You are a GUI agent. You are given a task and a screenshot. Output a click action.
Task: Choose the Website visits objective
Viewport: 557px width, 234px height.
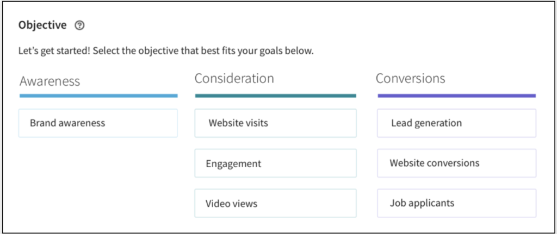[275, 123]
